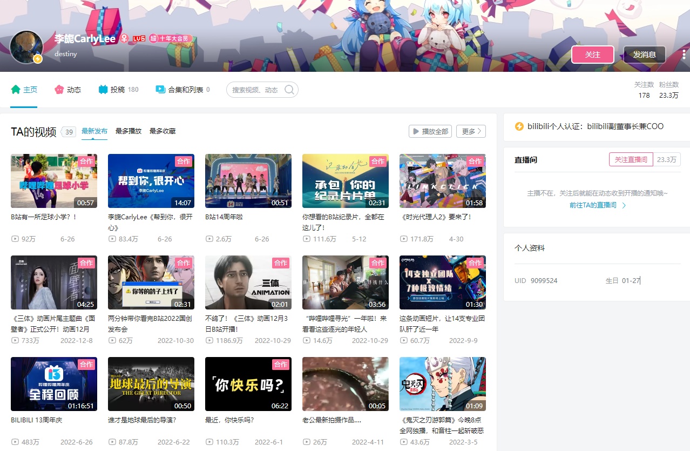
Task: Click the play count icon beside 171.8万
Action: [403, 239]
